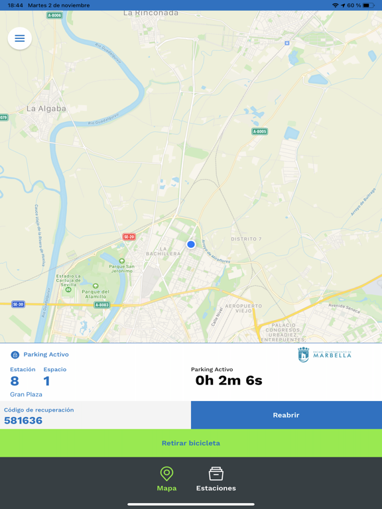The image size is (382, 509).
Task: Tap the Marbella city logo
Action: 324,355
